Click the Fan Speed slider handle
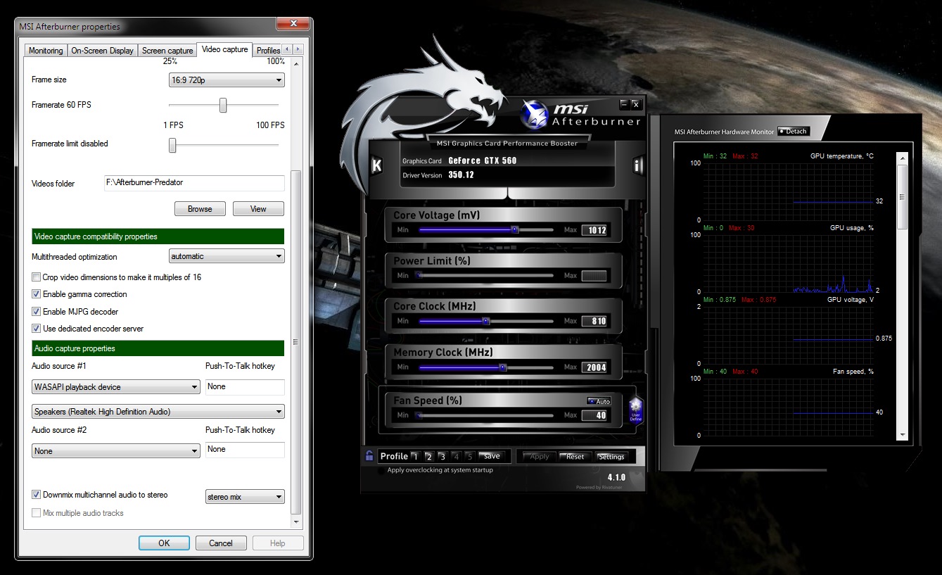The height and width of the screenshot is (575, 942). 419,415
